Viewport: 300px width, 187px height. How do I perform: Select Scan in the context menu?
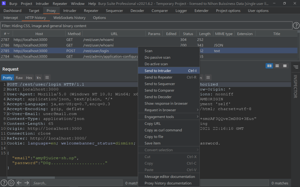click(x=169, y=51)
